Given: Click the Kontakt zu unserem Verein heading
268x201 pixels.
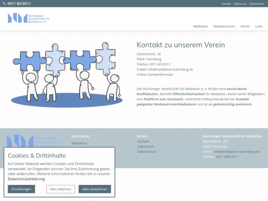Looking at the screenshot, I should (x=181, y=45).
